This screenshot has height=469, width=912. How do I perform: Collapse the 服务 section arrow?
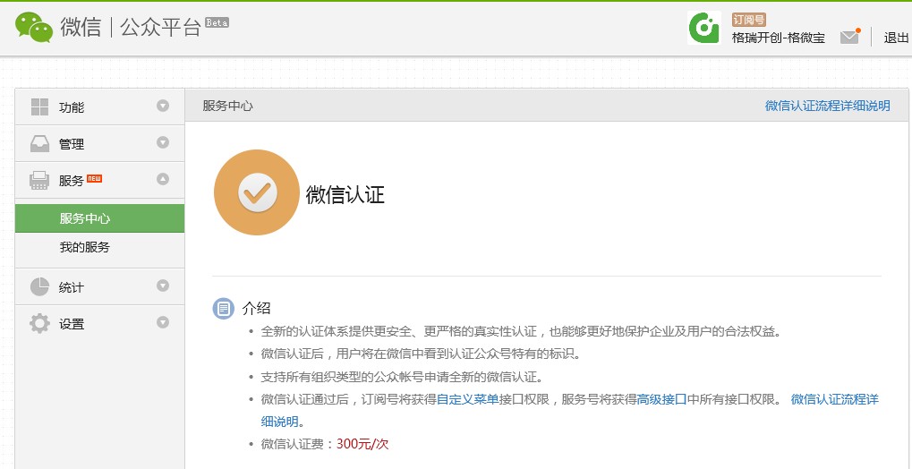(163, 180)
